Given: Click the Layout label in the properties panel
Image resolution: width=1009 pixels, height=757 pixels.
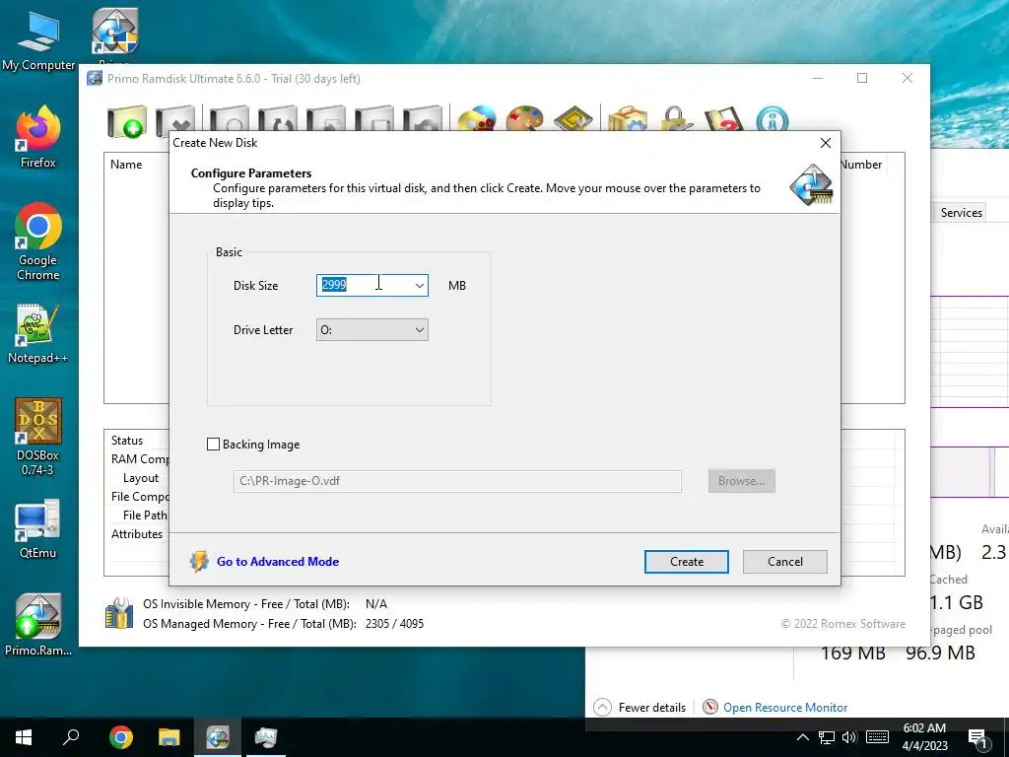Looking at the screenshot, I should pyautogui.click(x=141, y=478).
